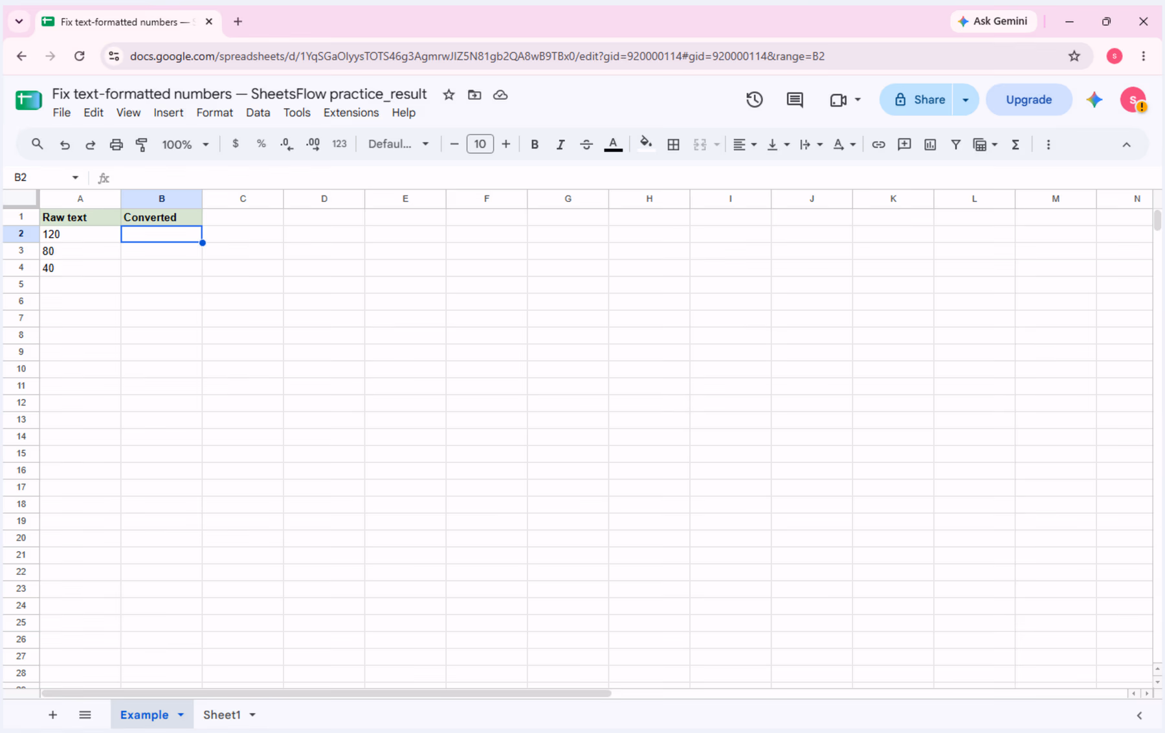
Task: Undo the last action
Action: [65, 144]
